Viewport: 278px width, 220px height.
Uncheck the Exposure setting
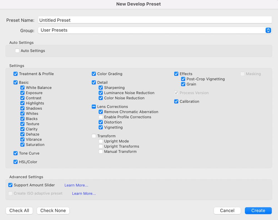click(23, 93)
